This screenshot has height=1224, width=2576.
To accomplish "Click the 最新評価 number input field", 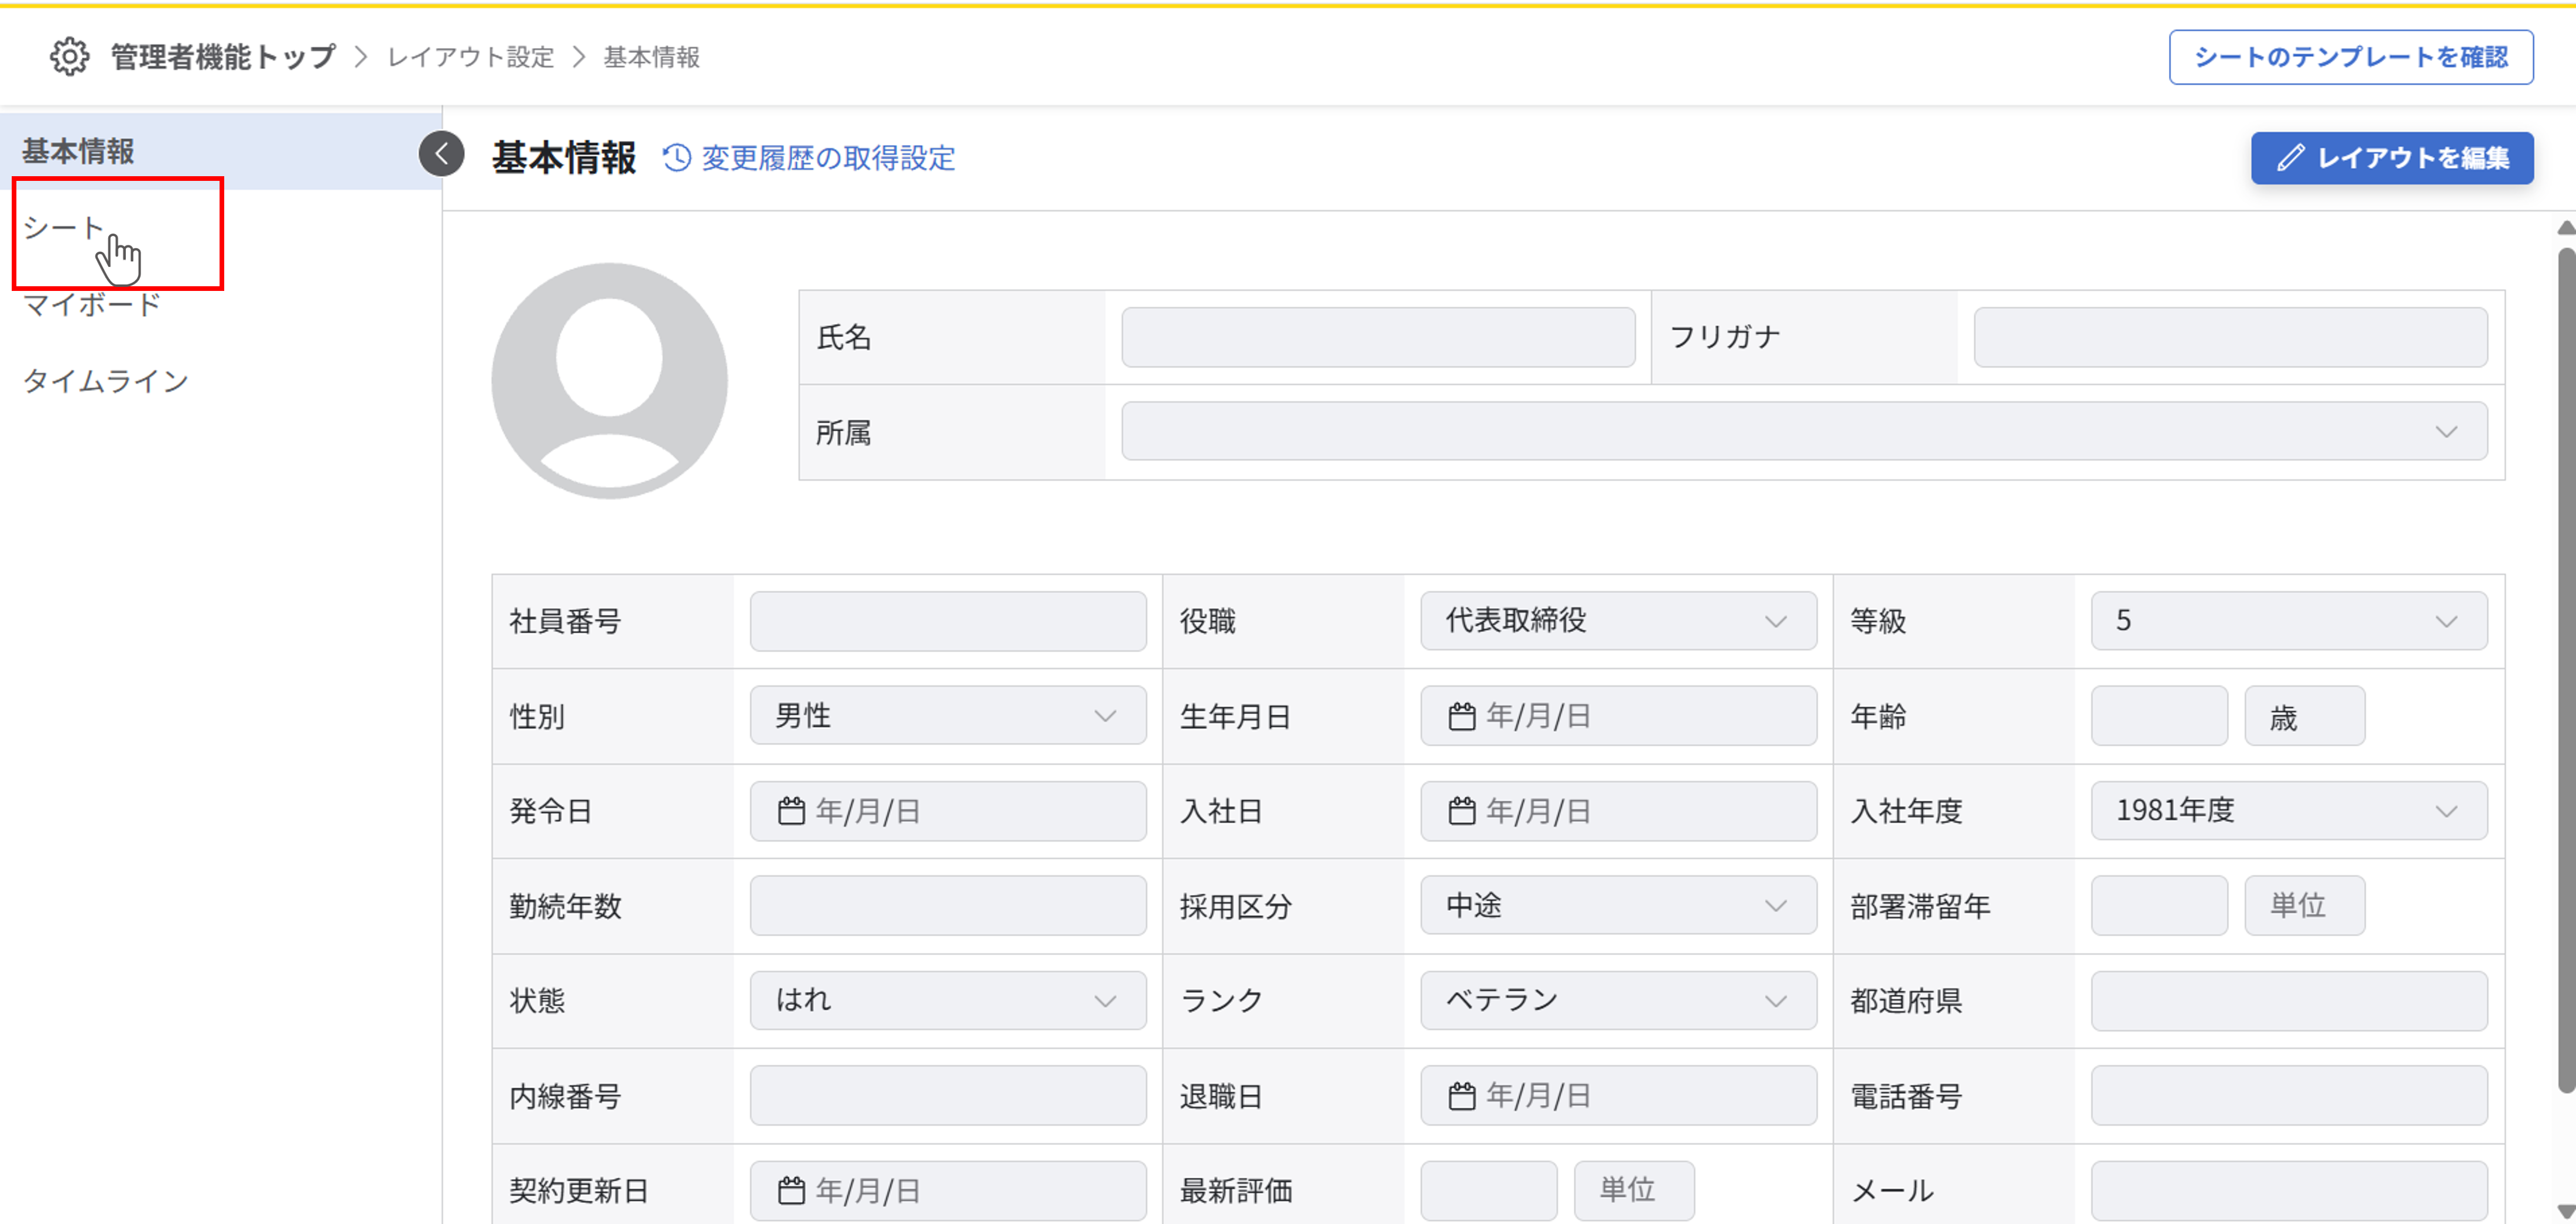I will point(1489,1190).
